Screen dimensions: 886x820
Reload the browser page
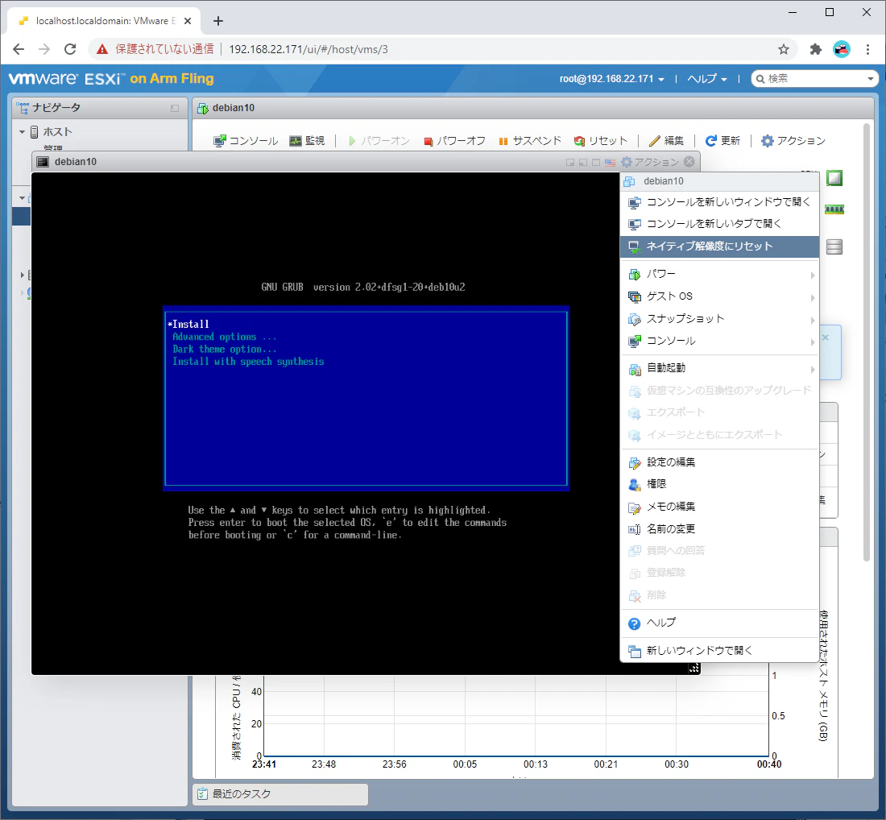pos(70,49)
